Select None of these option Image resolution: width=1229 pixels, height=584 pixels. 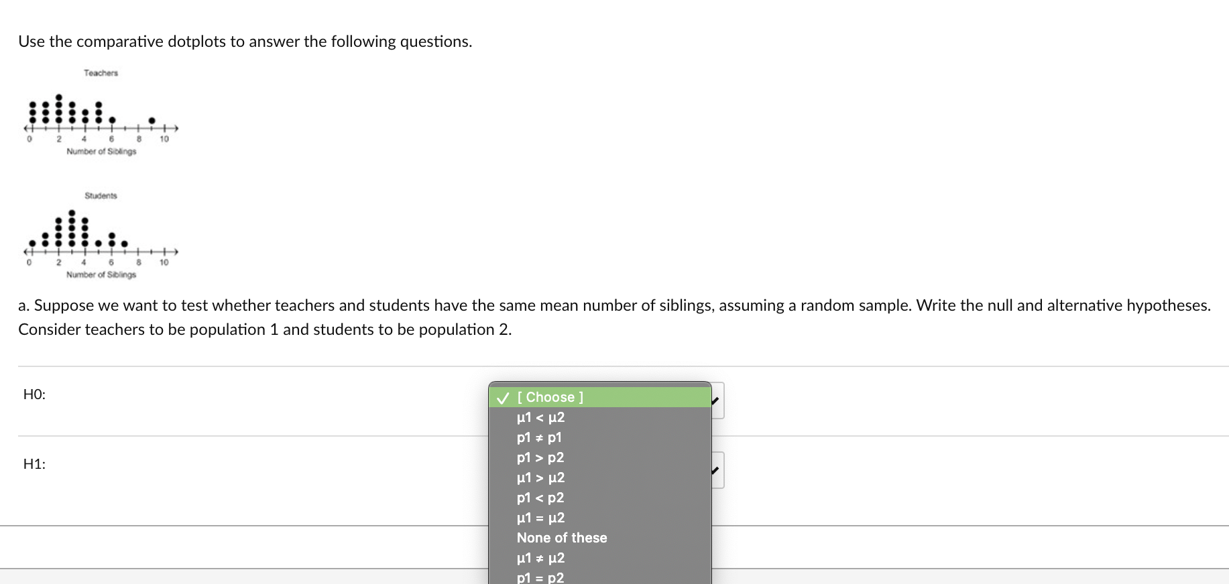[x=562, y=537]
